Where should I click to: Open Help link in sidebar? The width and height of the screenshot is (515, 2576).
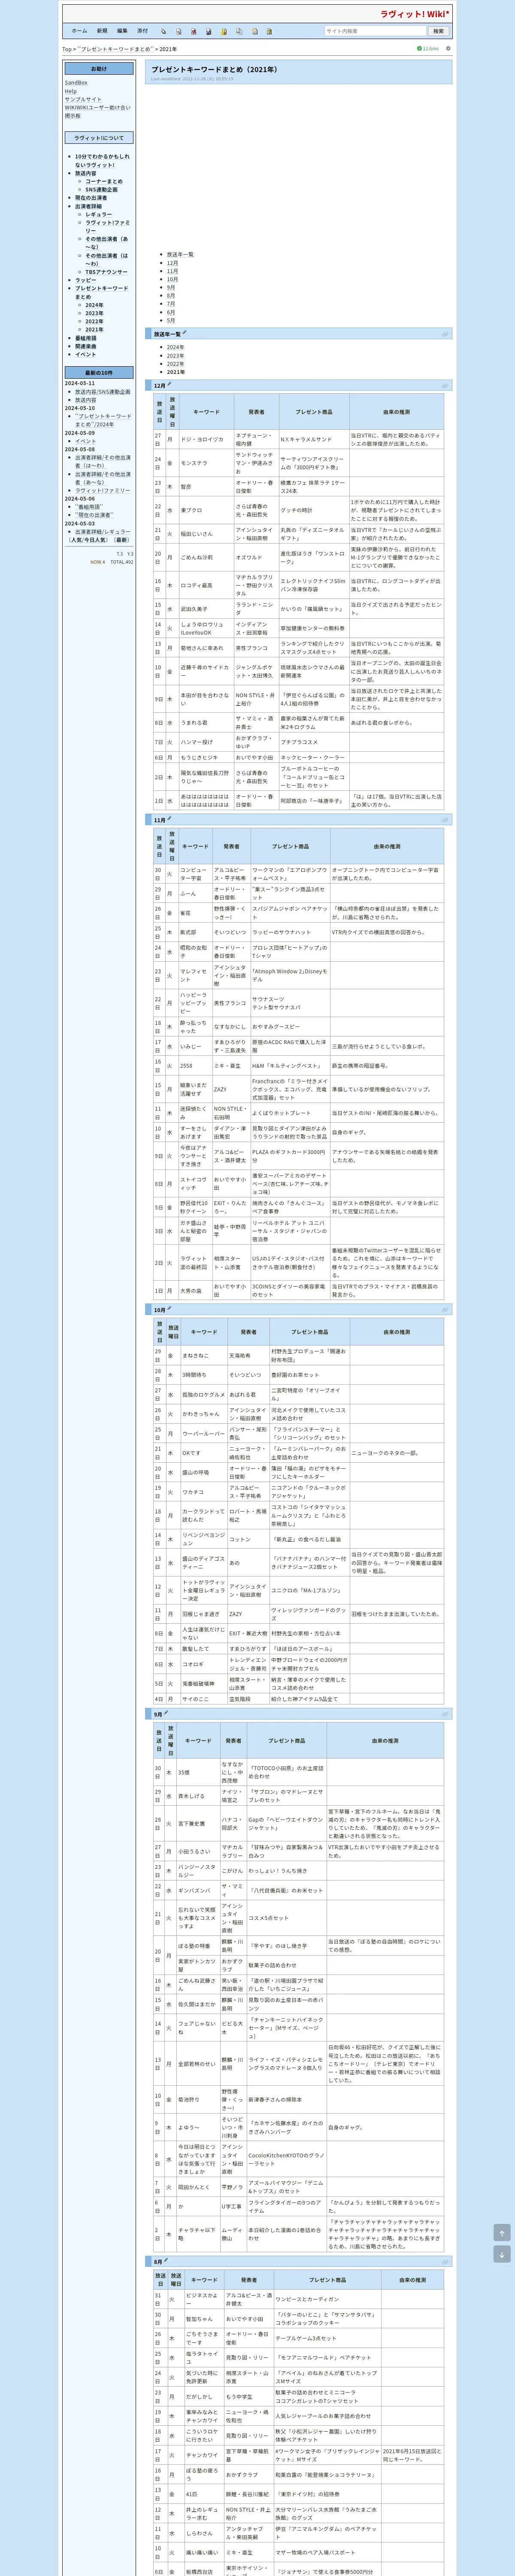click(71, 91)
